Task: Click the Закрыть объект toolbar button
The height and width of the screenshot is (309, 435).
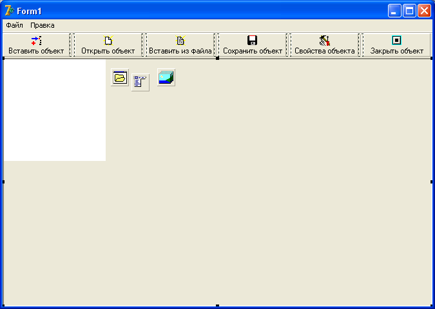Action: pos(397,45)
